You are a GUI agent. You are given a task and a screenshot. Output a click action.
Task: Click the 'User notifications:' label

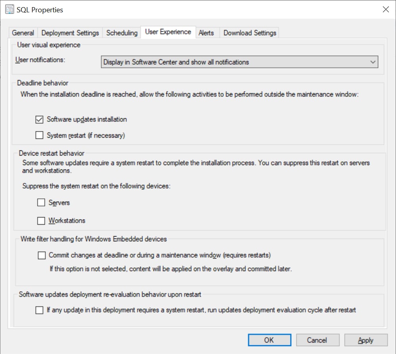point(40,60)
